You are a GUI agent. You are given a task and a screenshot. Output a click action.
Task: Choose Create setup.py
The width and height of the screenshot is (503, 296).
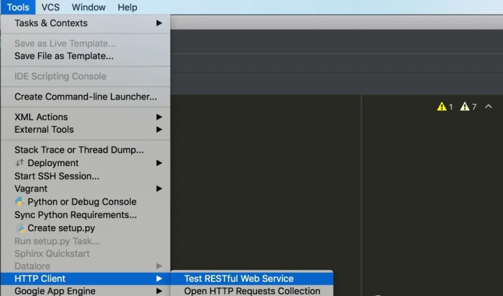[85, 228]
